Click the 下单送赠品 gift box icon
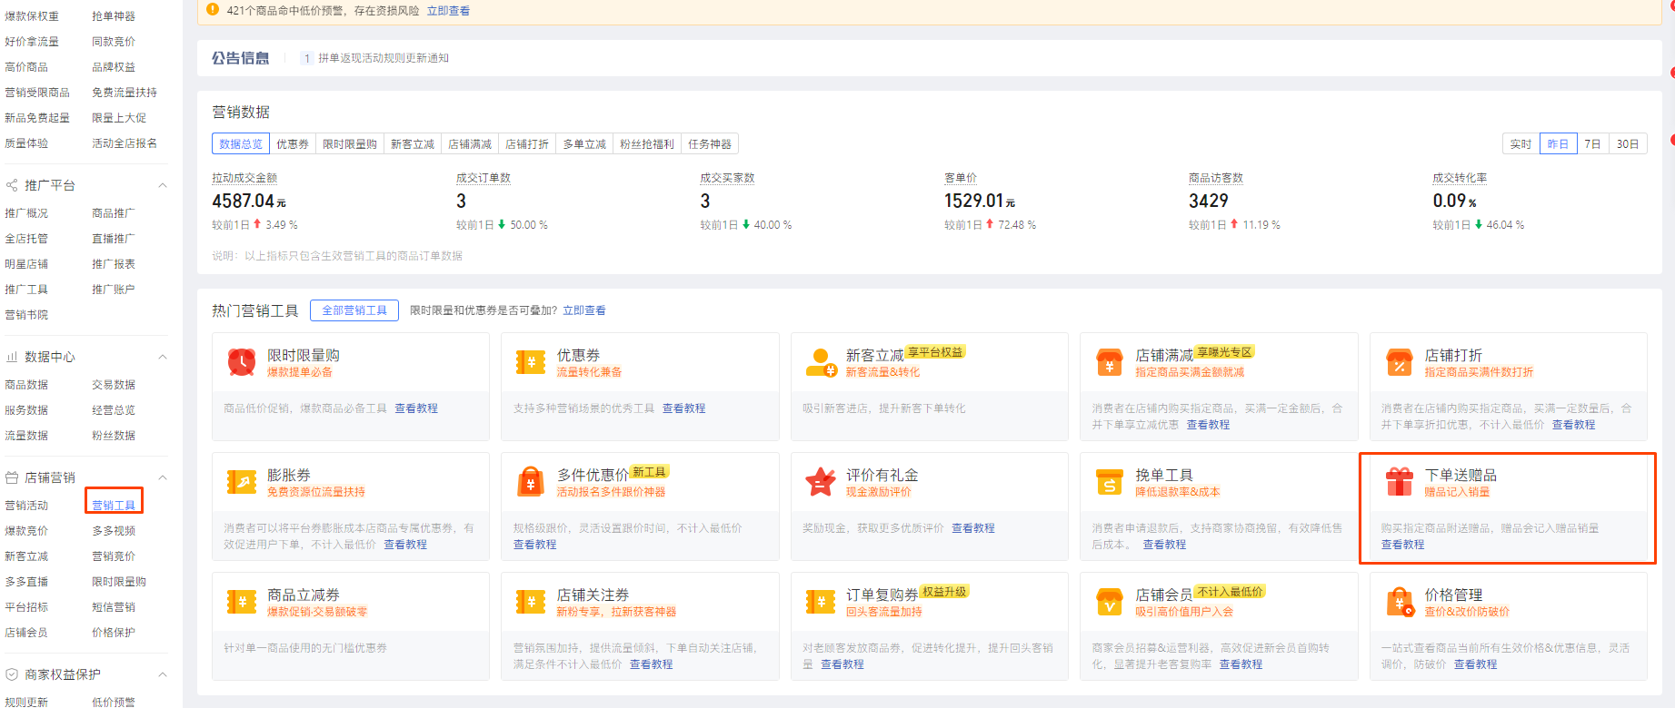This screenshot has height=708, width=1675. coord(1399,482)
